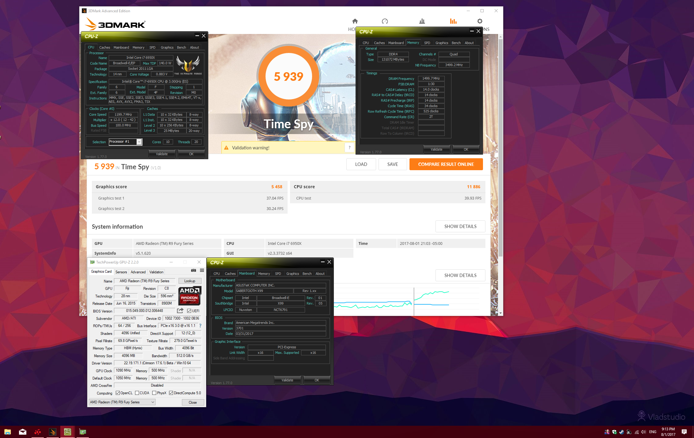This screenshot has width=694, height=438.
Task: Click 3DMark scrollbar down arrow
Action: pyautogui.click(x=500, y=313)
